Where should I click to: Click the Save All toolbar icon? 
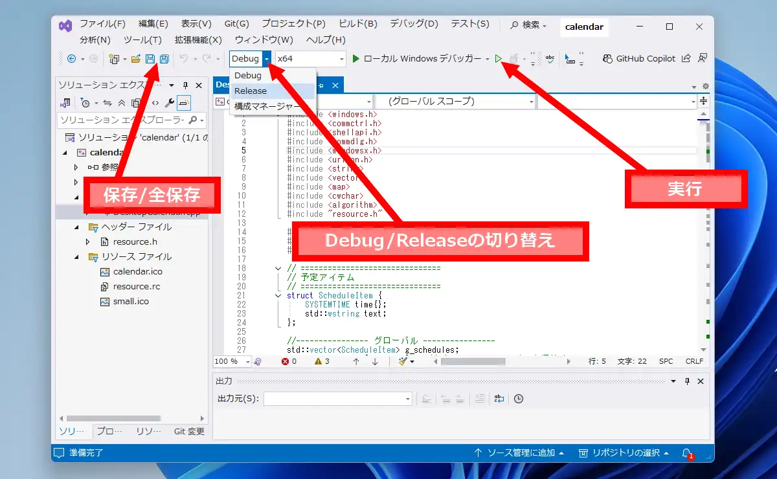(164, 59)
